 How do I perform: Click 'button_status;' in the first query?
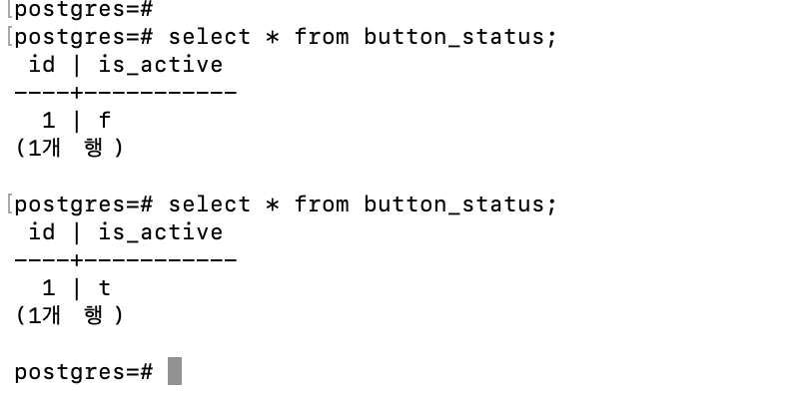tap(460, 37)
